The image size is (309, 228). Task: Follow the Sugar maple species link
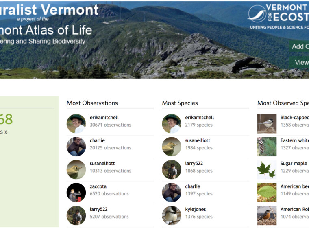tap(294, 164)
